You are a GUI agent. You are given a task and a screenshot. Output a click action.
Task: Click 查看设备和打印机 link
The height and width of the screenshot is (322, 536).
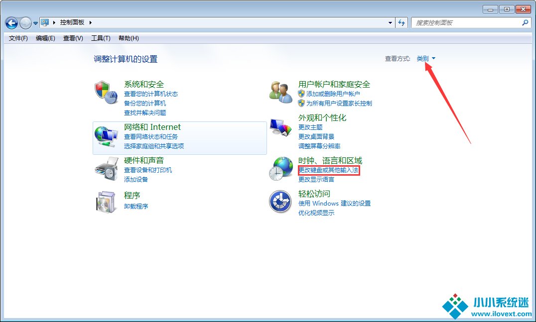(x=148, y=170)
